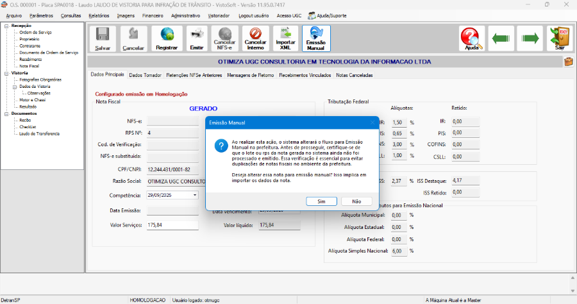
Task: Collapse the Vistoria tree node
Action: 6,73
